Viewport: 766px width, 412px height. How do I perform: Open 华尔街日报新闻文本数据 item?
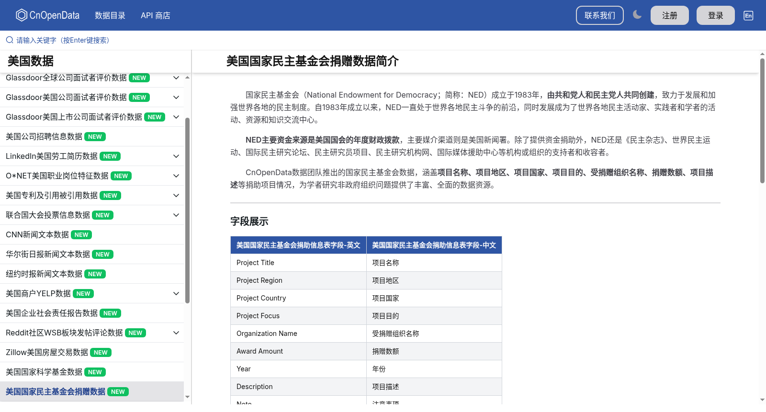92,254
